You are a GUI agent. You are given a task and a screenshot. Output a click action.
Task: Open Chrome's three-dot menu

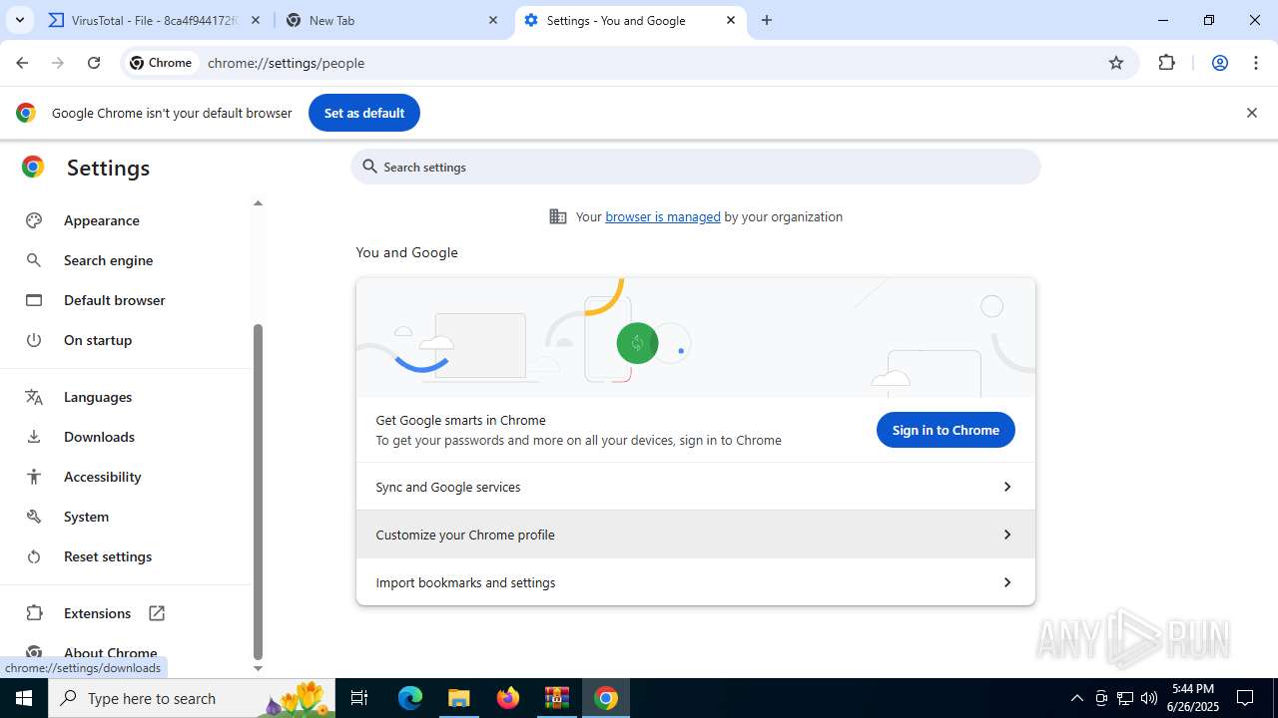pos(1255,63)
